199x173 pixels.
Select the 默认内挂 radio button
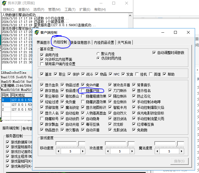[98, 54]
